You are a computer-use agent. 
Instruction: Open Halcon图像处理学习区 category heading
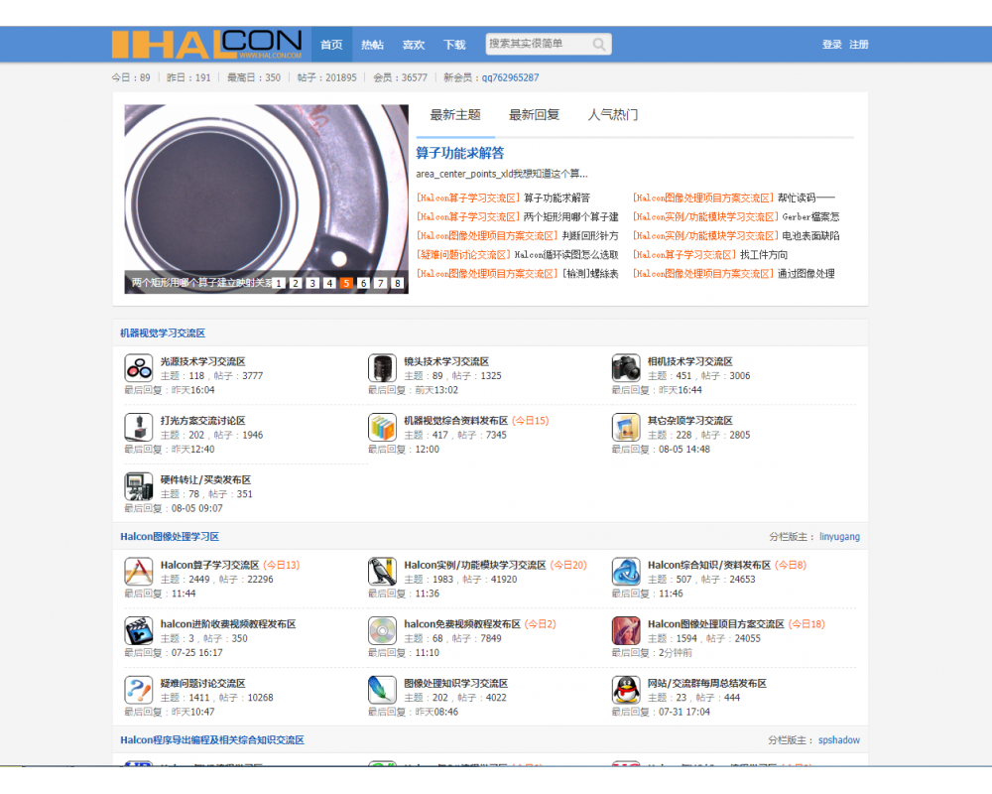point(170,536)
